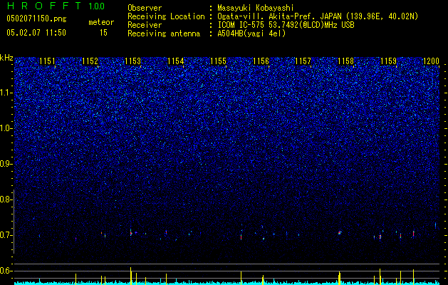
Task: Click the 1158 time marker
Action: point(345,61)
